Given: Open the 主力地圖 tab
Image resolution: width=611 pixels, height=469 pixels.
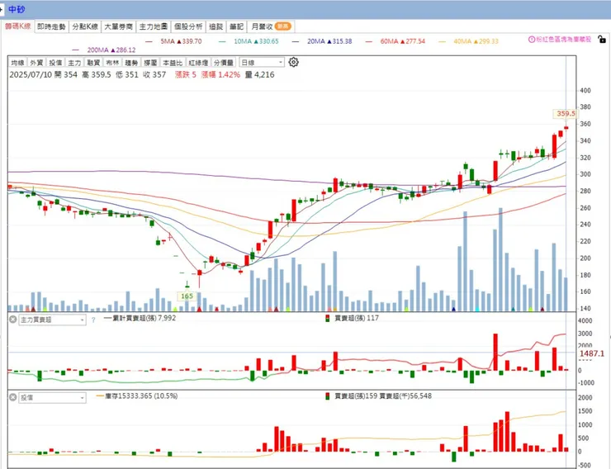Looking at the screenshot, I should (153, 26).
